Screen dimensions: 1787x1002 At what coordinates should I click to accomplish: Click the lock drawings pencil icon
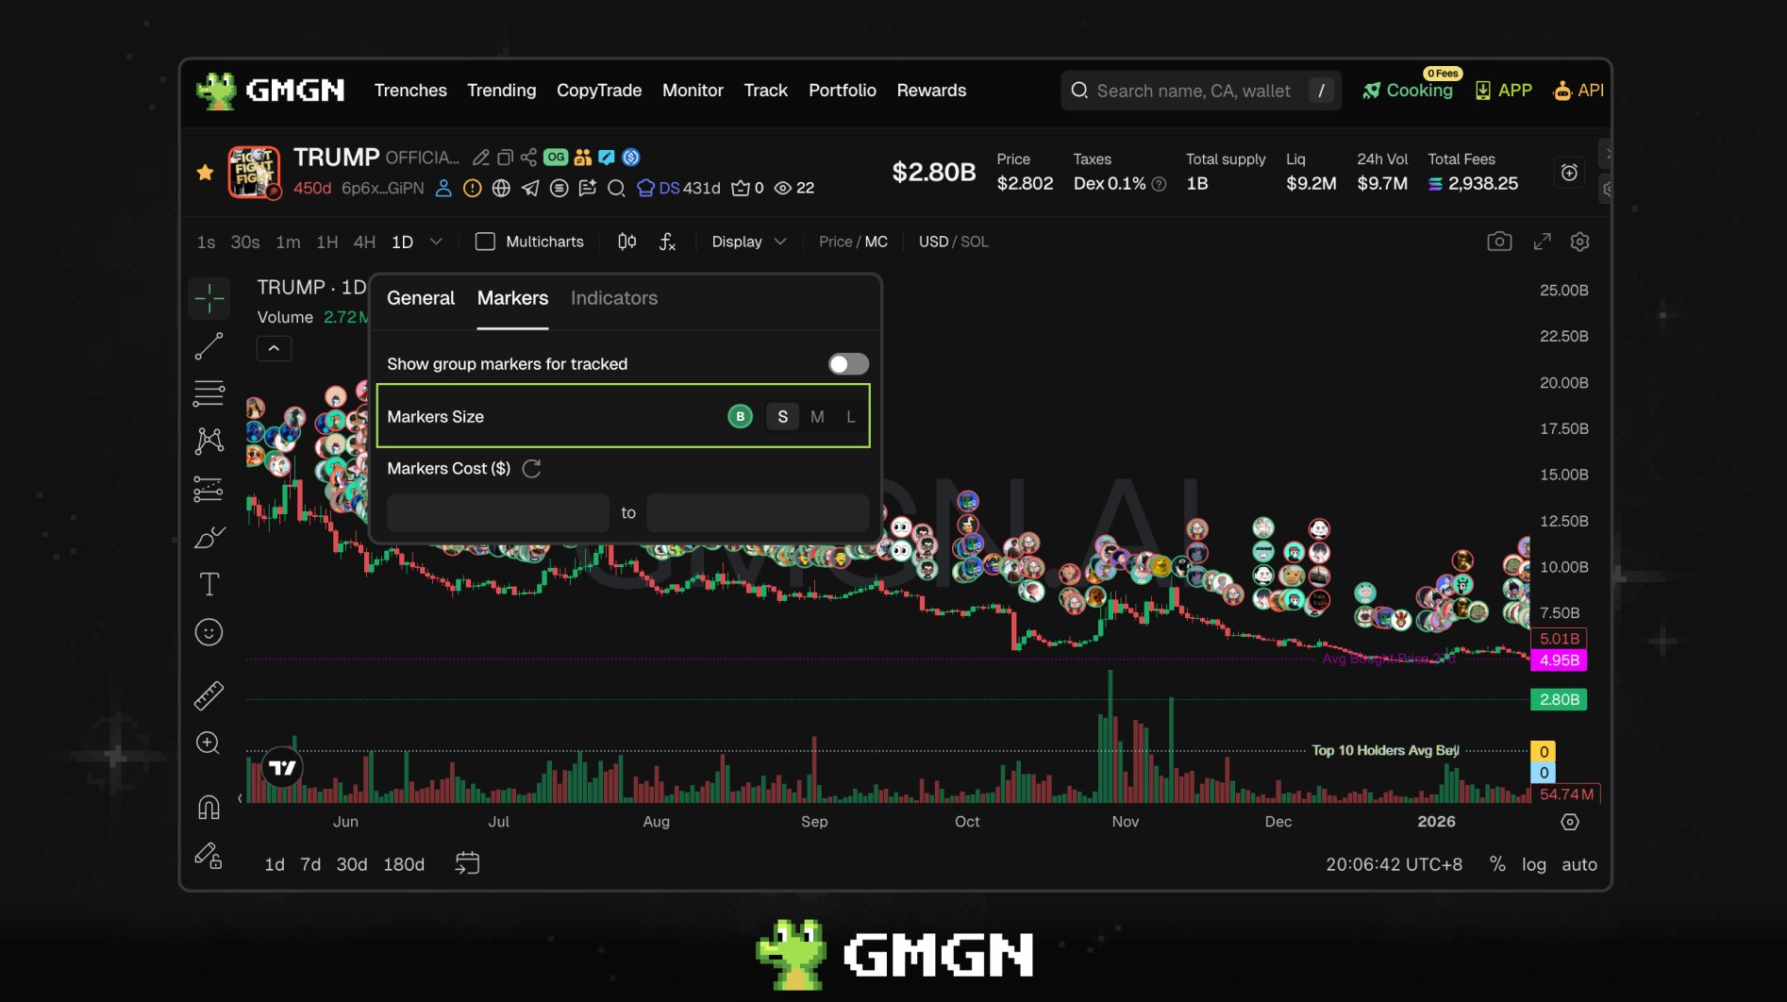pyautogui.click(x=209, y=856)
